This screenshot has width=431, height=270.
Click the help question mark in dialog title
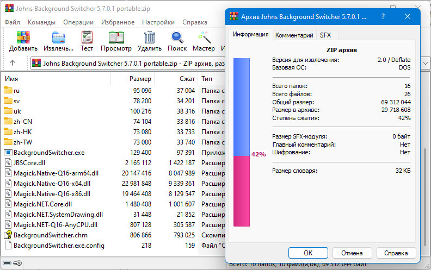[x=383, y=16]
